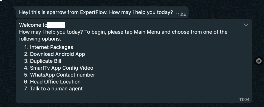The image size is (264, 107).
Task: Choose Talk to a human agent
Action: (x=56, y=89)
